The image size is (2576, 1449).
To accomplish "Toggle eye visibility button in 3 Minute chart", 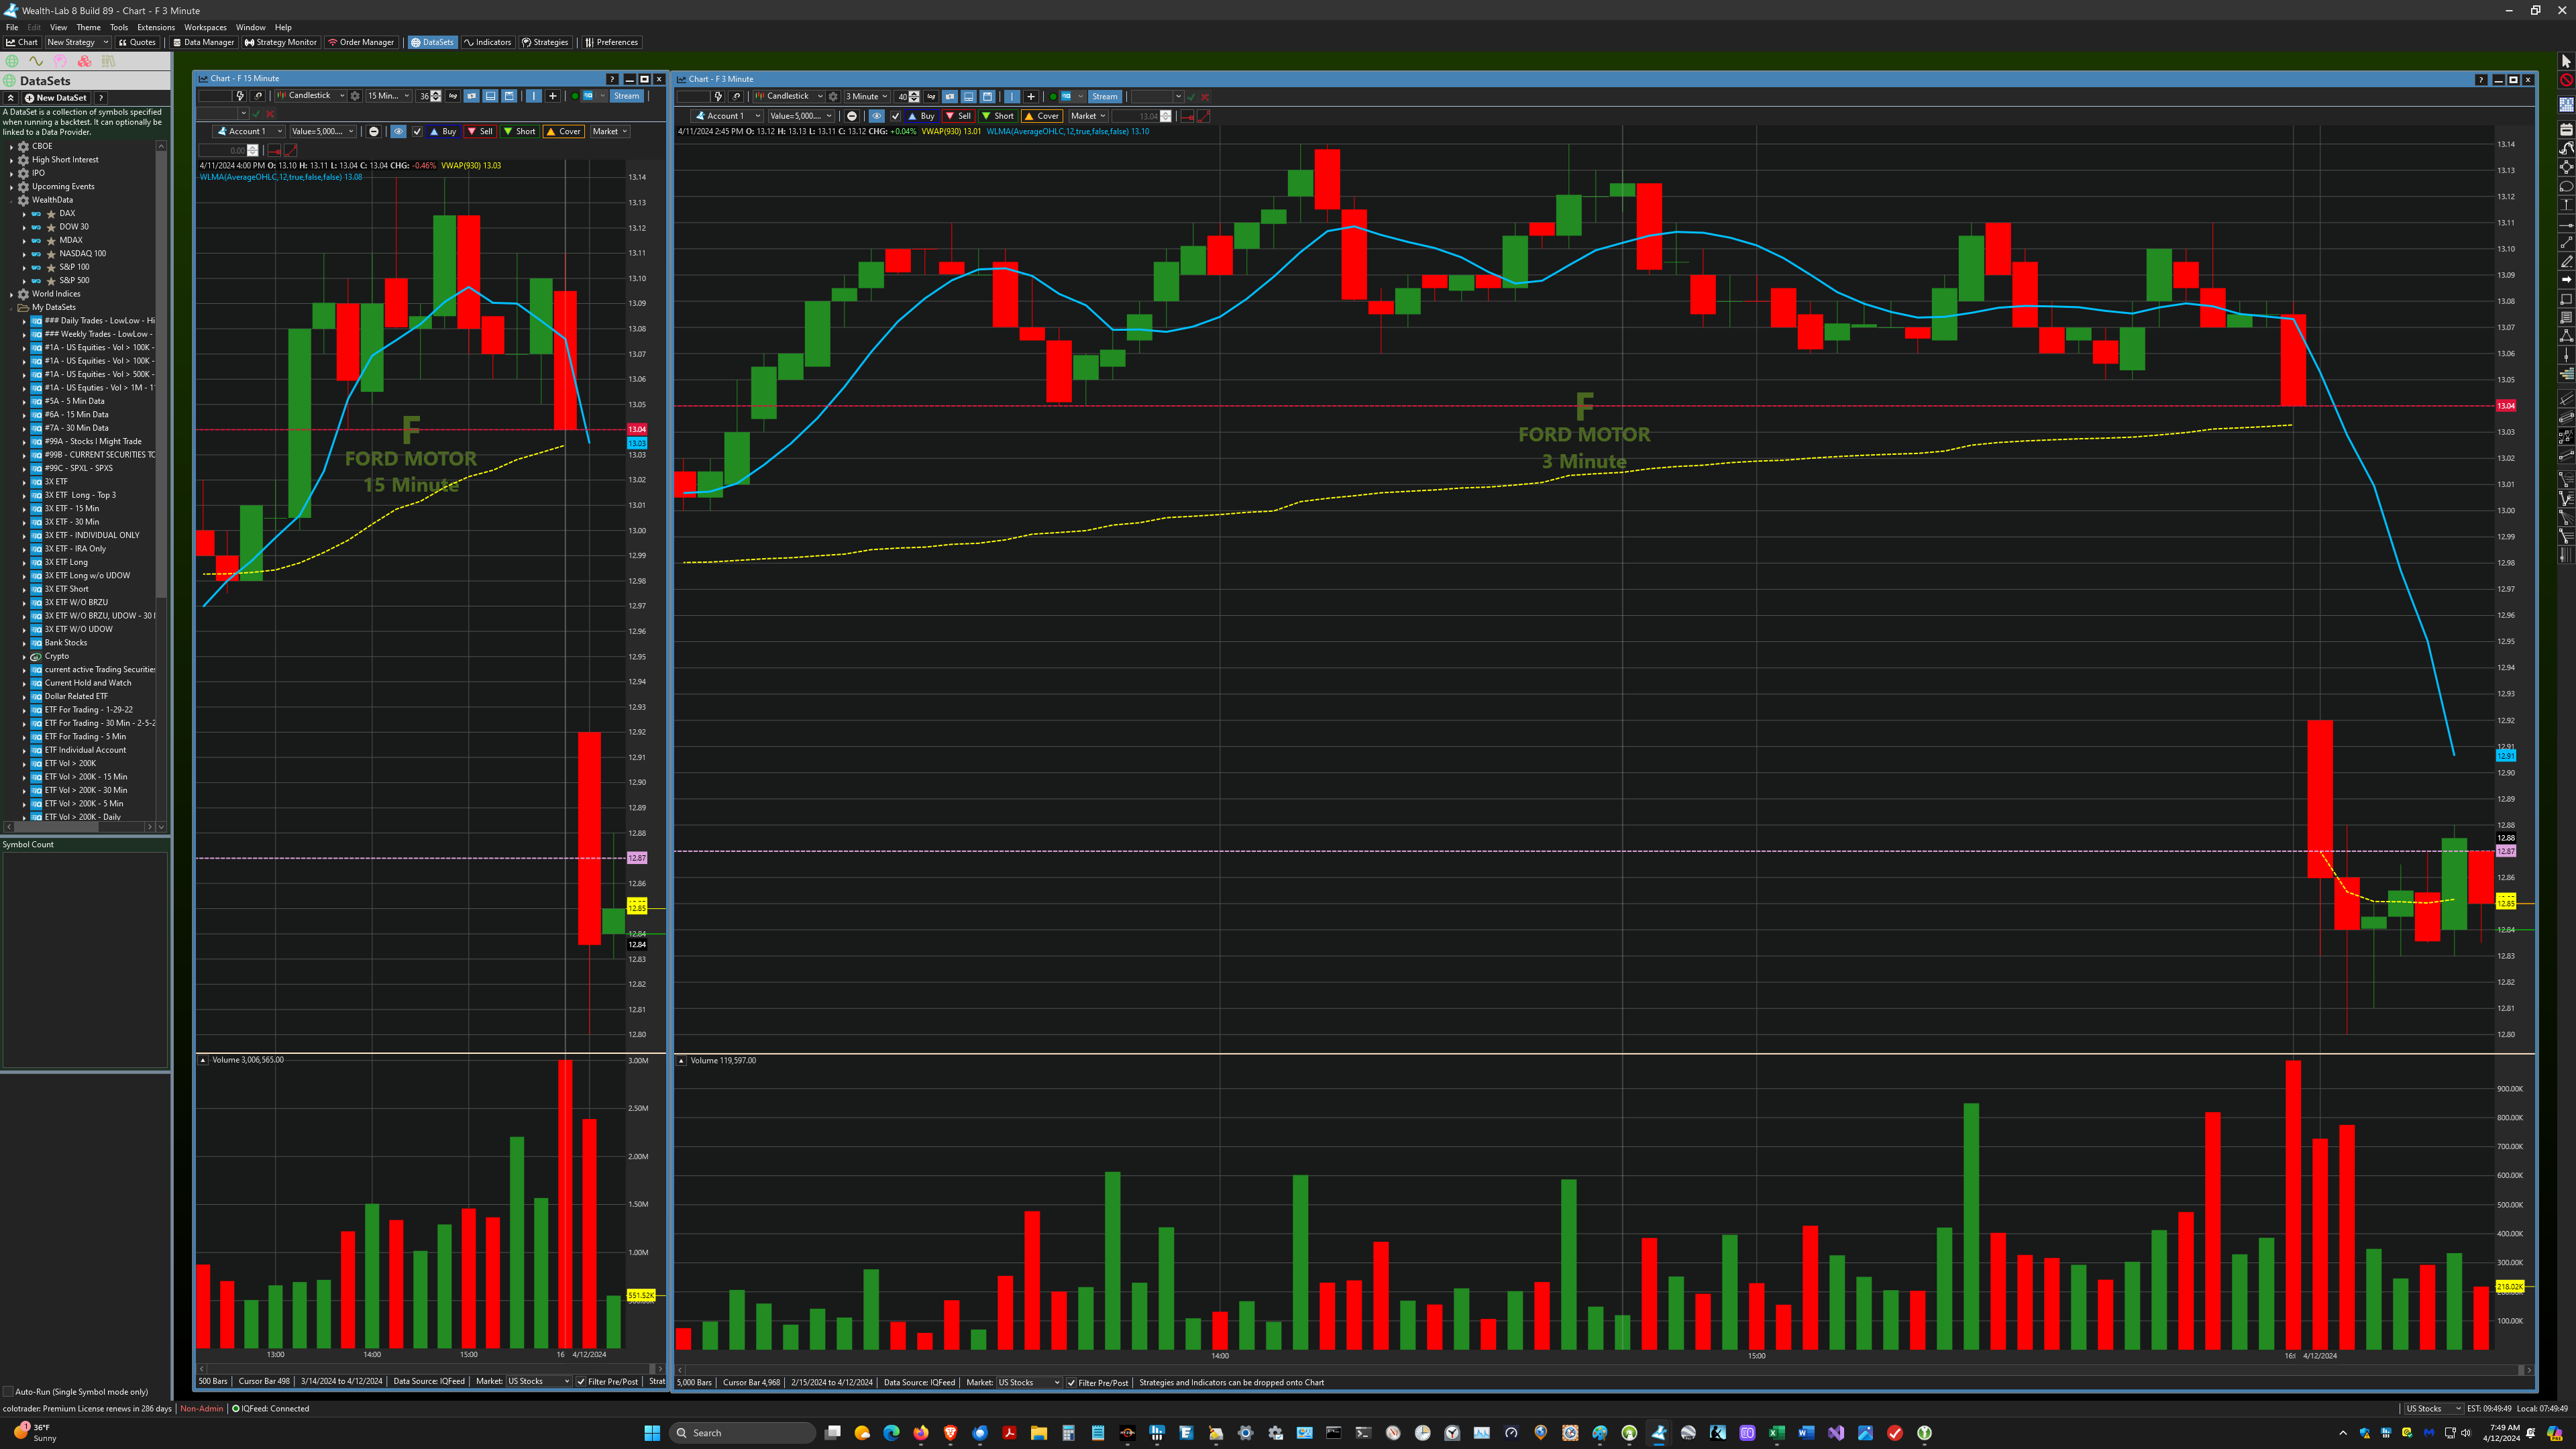I will (x=877, y=116).
